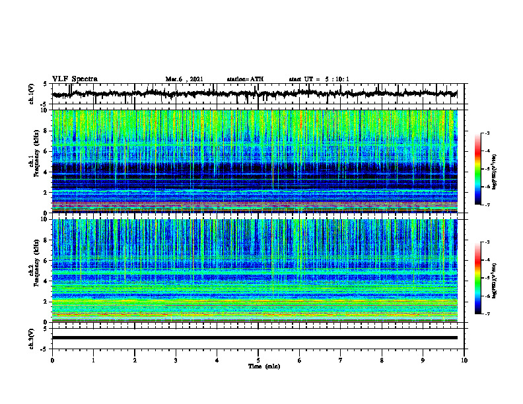Screen dimensions: 523x404
Task: Click the time axis tick label "6"
Action: [300, 360]
